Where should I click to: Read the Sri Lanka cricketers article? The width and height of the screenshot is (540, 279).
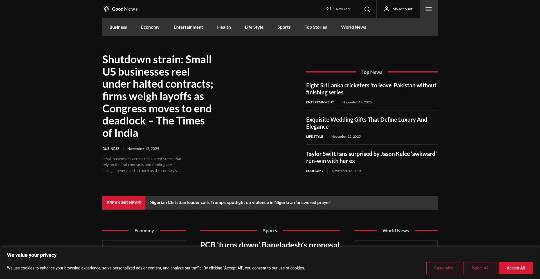371,89
